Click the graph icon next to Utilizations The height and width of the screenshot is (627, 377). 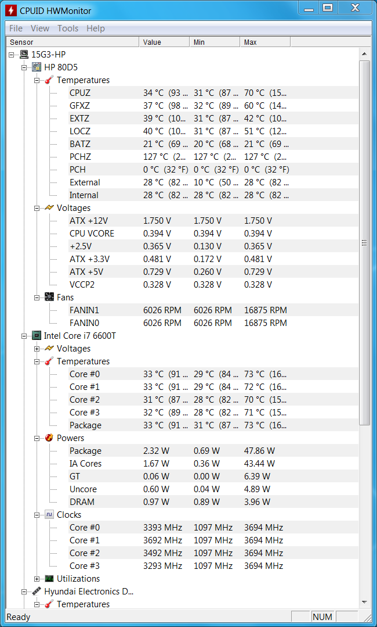click(x=49, y=579)
